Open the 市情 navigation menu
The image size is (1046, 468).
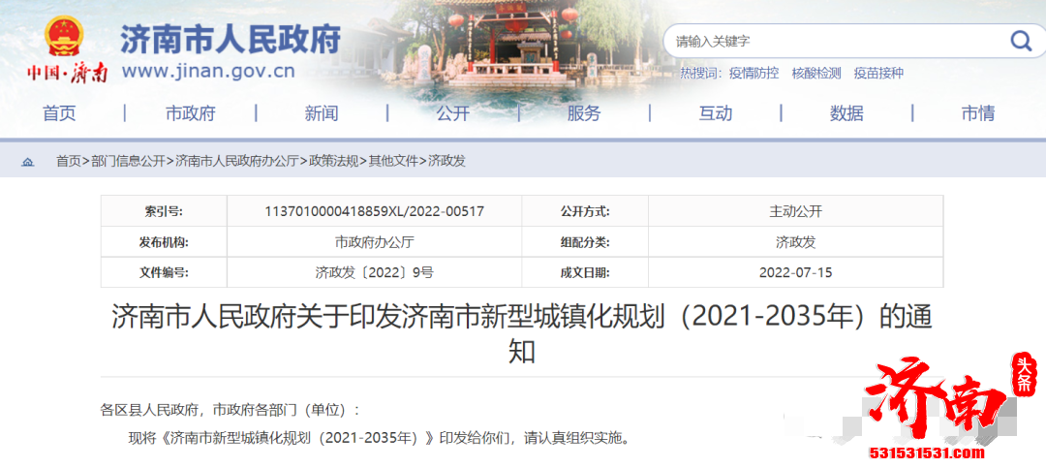click(978, 113)
